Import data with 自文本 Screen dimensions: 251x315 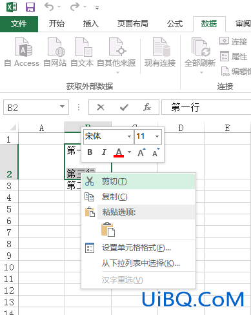[82, 52]
